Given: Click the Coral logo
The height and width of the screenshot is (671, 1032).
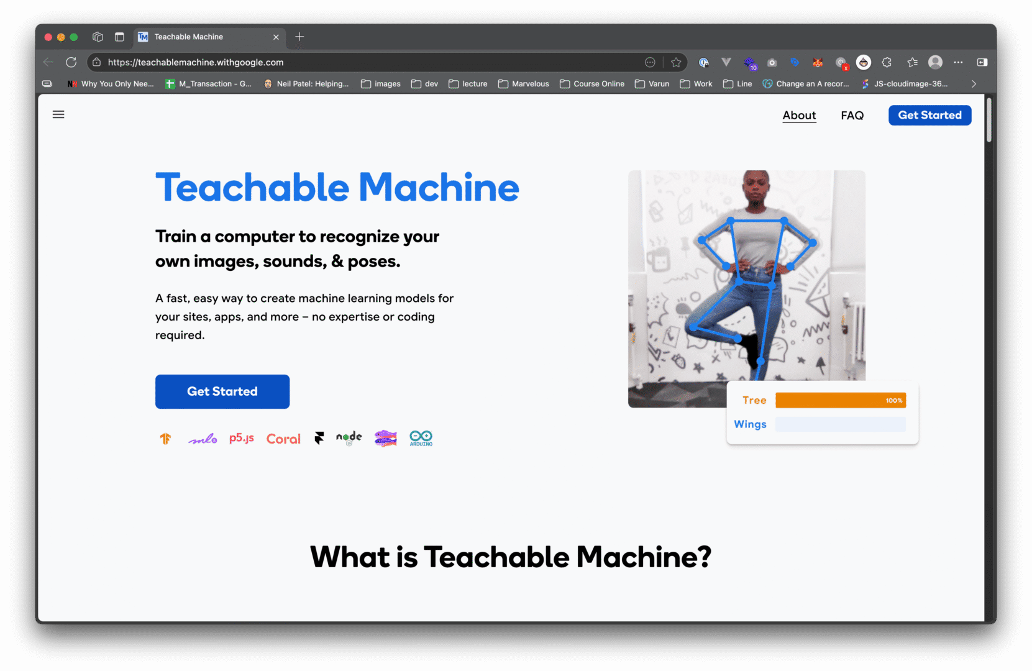Looking at the screenshot, I should [x=283, y=439].
